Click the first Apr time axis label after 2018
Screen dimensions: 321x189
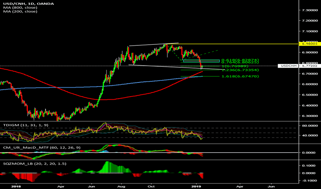(x=61, y=187)
